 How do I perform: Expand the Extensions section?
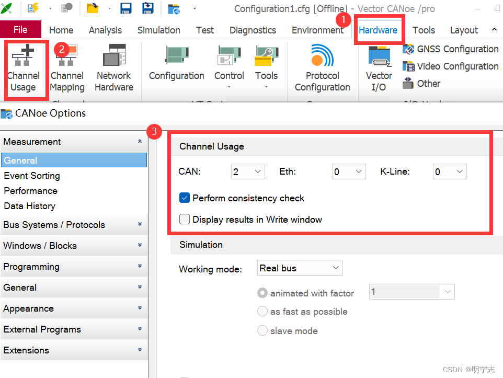point(140,350)
